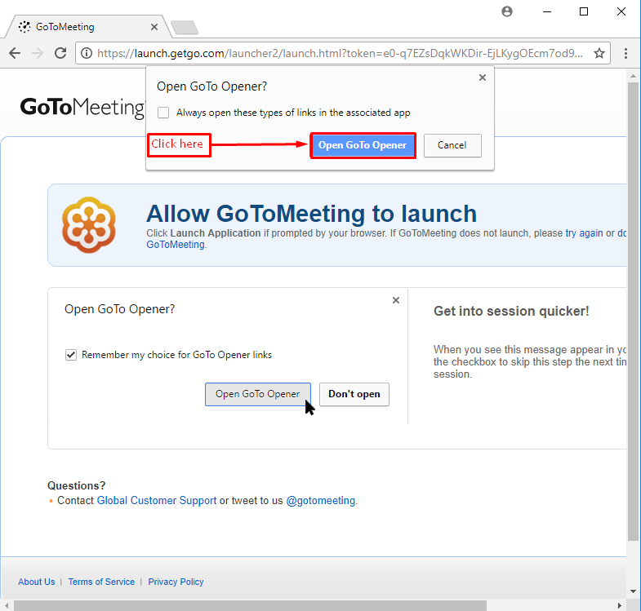Click the Allow GoToMeeting to launch heading
Screen dimensions: 641x611
point(311,214)
